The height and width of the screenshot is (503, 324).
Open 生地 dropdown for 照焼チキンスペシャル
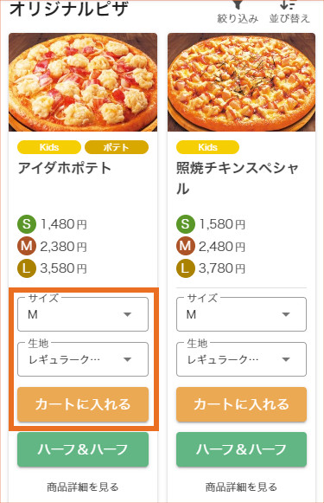pyautogui.click(x=241, y=359)
